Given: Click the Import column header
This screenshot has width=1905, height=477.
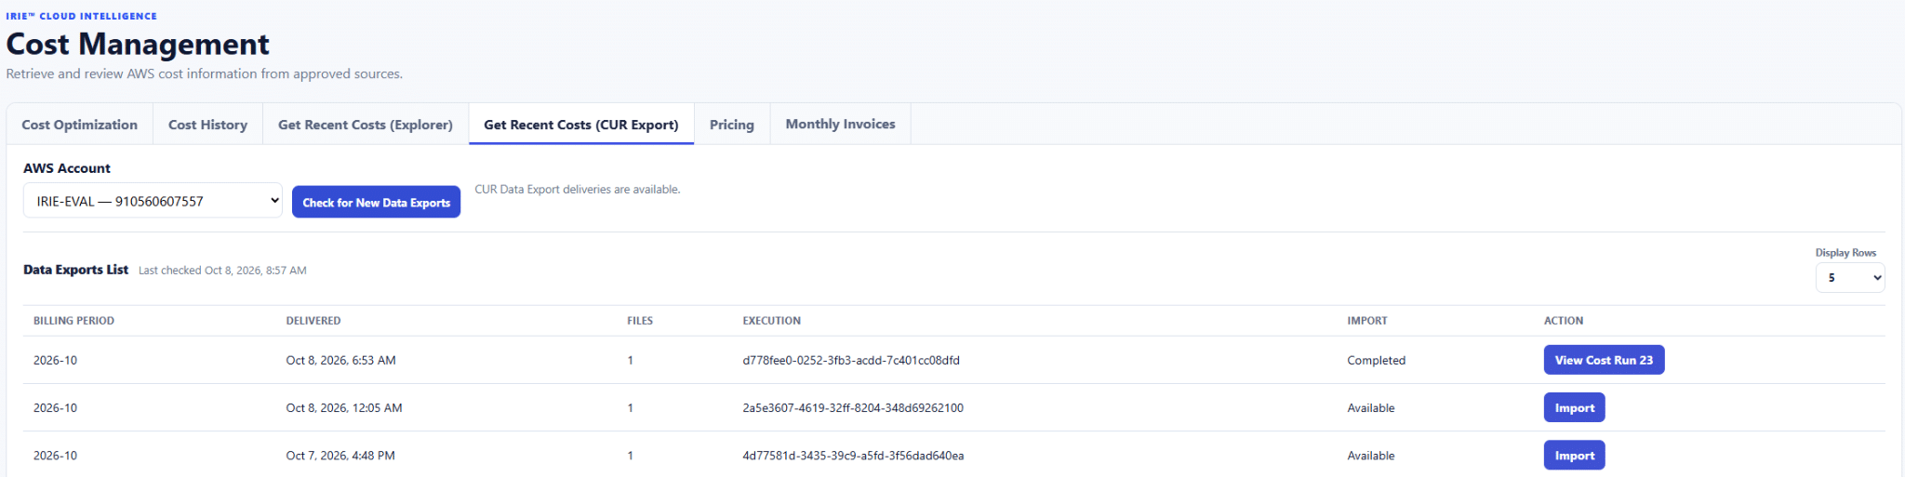Looking at the screenshot, I should click(1367, 321).
